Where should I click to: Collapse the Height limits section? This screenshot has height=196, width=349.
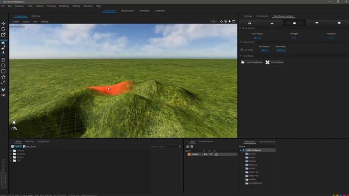pos(240,42)
